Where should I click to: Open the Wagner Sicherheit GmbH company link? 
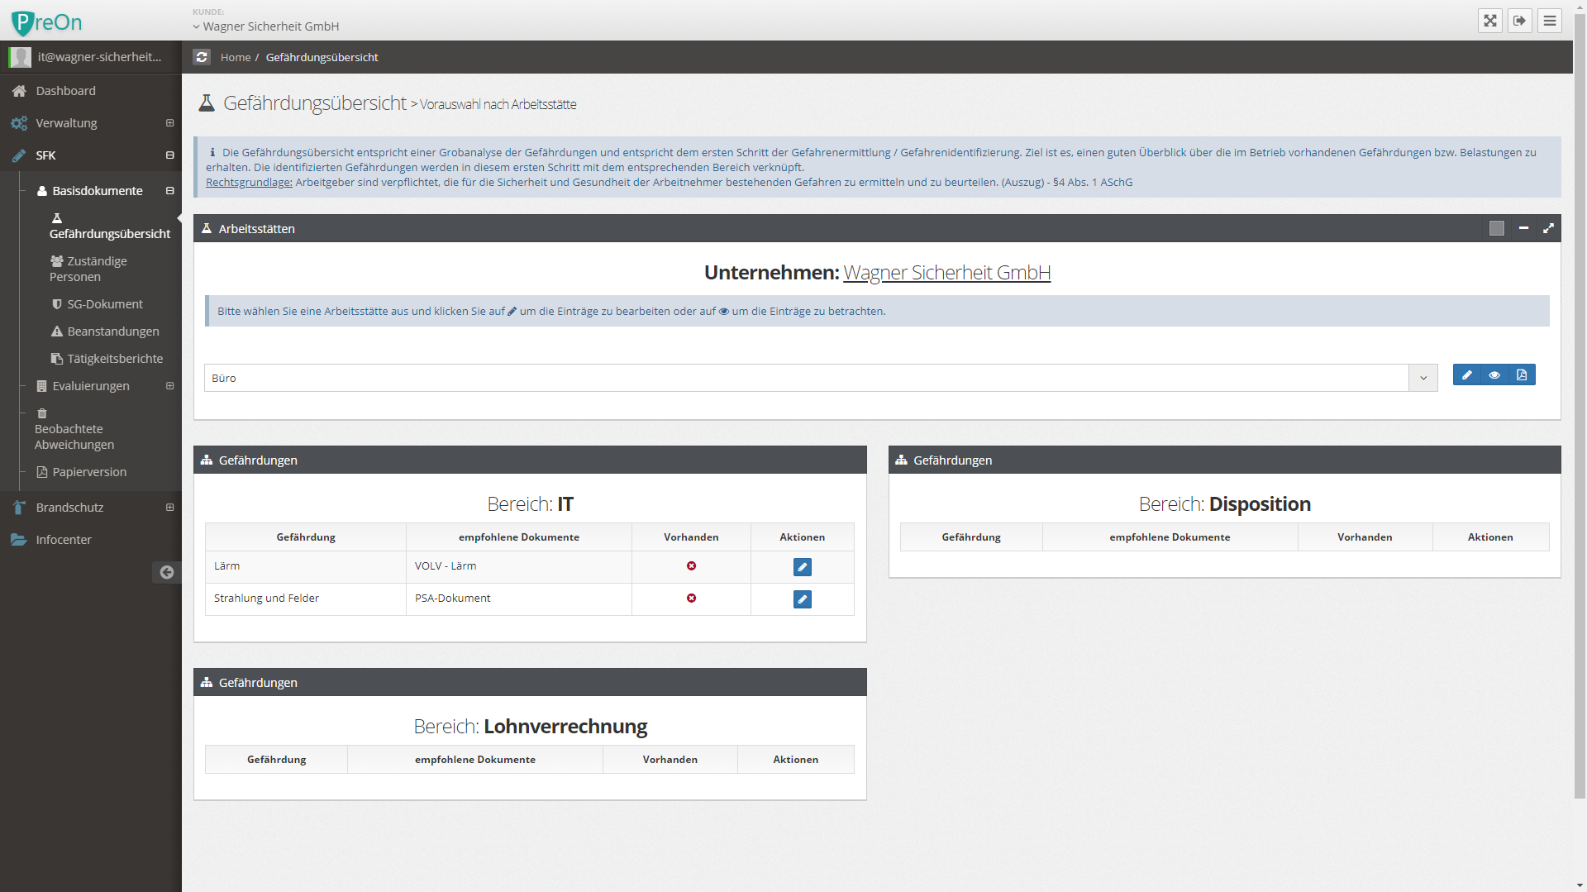click(x=946, y=273)
